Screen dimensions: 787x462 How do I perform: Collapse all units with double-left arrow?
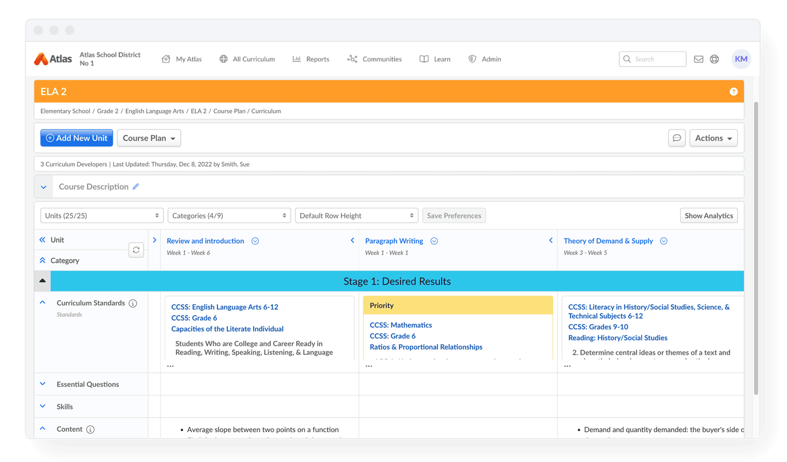42,240
